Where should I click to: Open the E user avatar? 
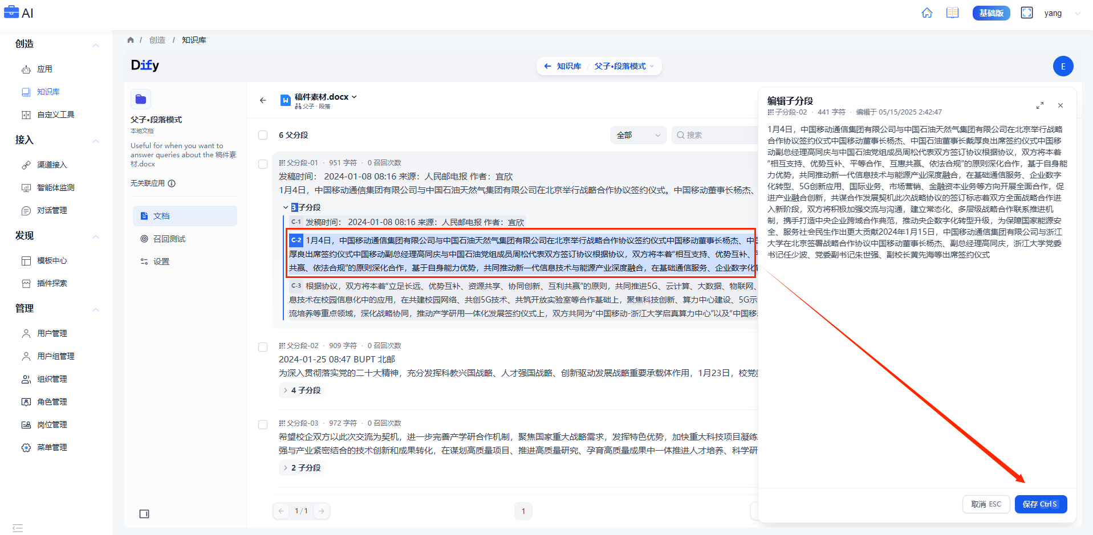coord(1063,66)
